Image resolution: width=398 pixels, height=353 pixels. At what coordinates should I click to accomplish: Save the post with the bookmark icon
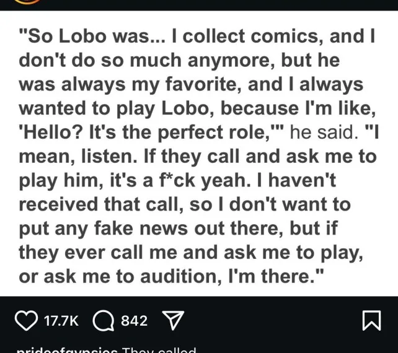pyautogui.click(x=371, y=320)
